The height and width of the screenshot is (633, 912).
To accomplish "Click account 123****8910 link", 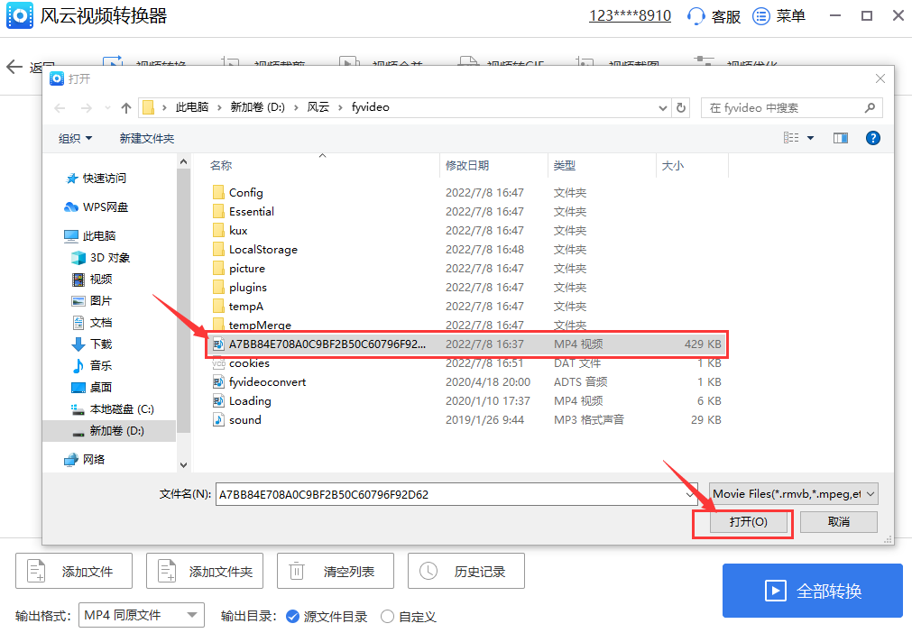I will [630, 15].
